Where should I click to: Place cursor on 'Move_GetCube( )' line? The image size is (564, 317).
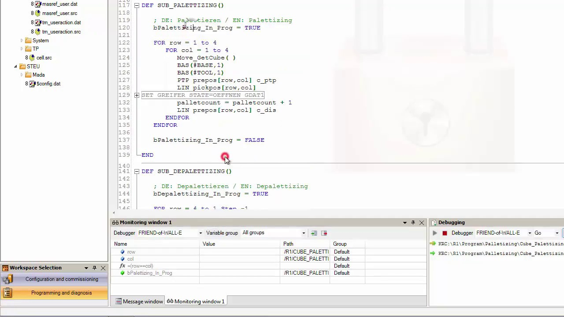(x=206, y=58)
